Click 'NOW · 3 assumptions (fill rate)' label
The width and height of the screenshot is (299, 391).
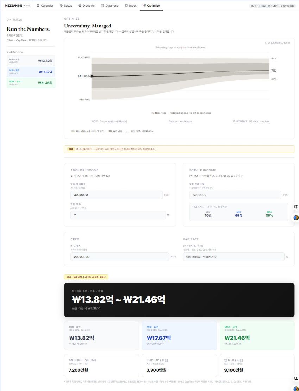click(109, 121)
